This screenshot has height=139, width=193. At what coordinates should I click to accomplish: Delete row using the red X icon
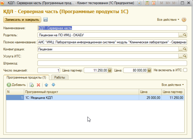pyautogui.click(x=39, y=85)
